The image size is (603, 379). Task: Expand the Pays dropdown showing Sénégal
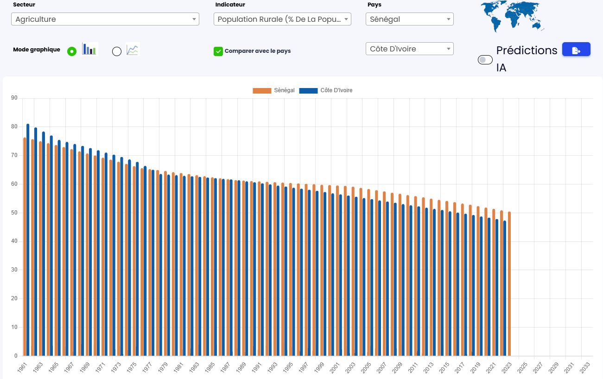pyautogui.click(x=409, y=19)
